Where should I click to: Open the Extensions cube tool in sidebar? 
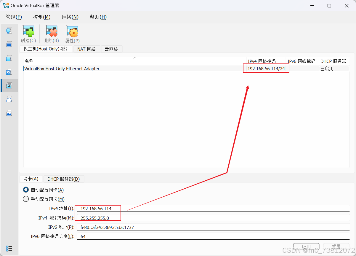click(9, 58)
